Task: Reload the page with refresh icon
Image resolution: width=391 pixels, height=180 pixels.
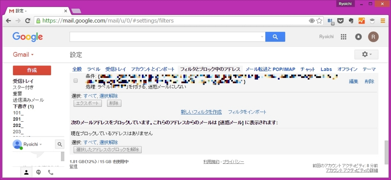Action: coord(27,21)
